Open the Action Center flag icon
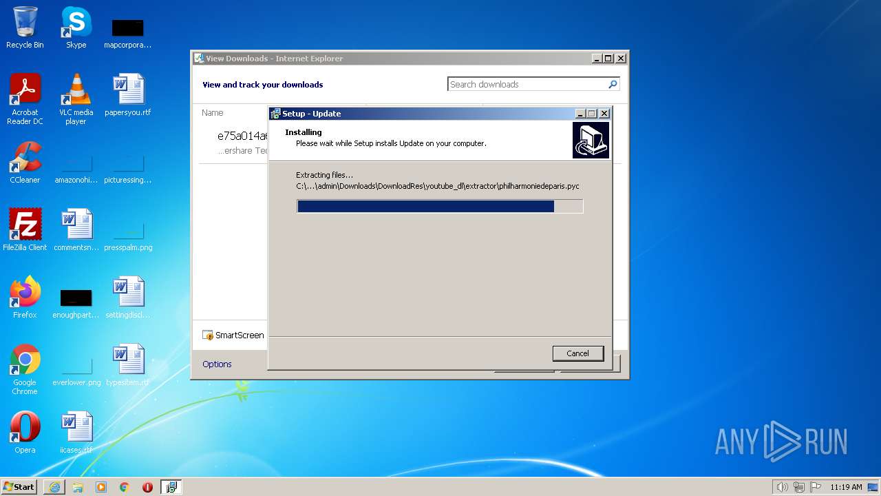 coord(816,487)
